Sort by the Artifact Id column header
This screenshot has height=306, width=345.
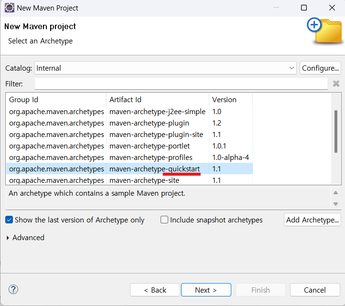(158, 100)
